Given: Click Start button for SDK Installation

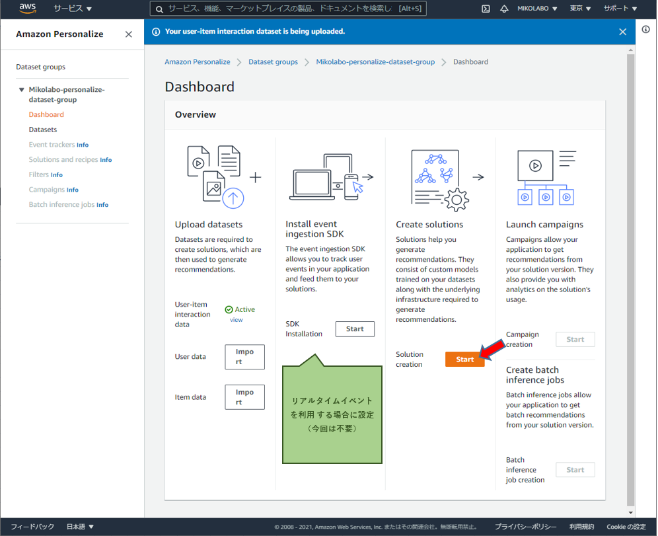Looking at the screenshot, I should coord(355,330).
